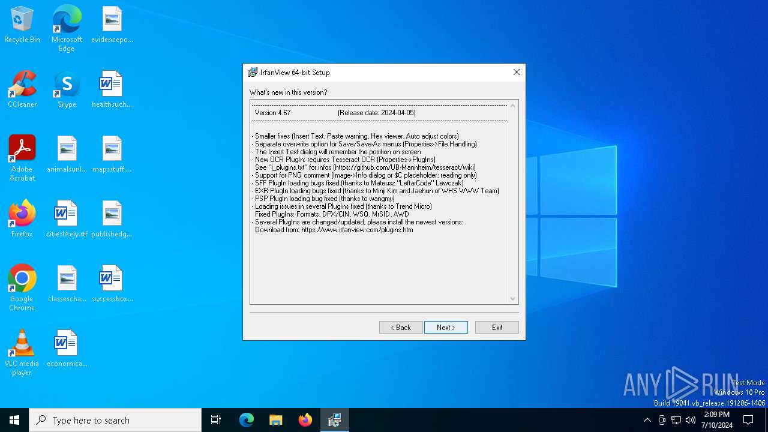The height and width of the screenshot is (432, 768).
Task: Click the tray icon left of network
Action: click(x=662, y=420)
